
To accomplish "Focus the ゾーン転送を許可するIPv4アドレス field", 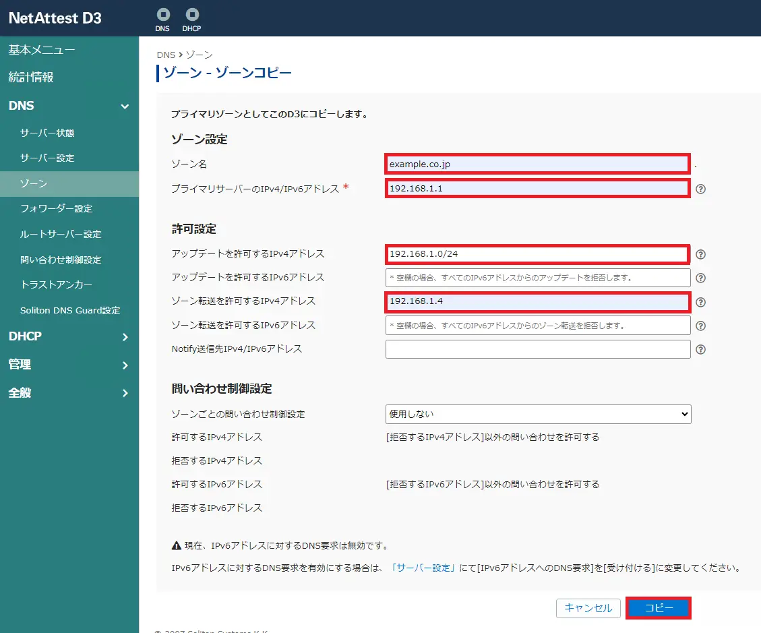I will [x=537, y=301].
